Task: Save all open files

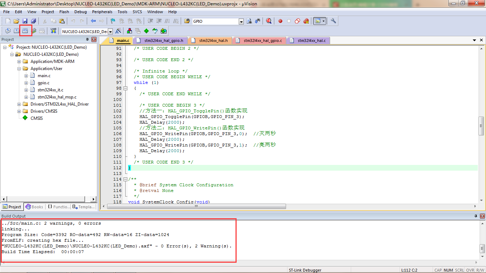Action: (x=33, y=21)
